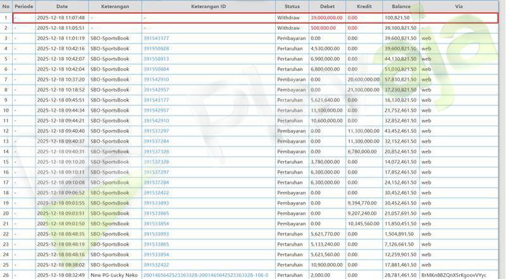
Task: Select the New PG-Lucky Neko keterangan cell
Action: [x=114, y=275]
